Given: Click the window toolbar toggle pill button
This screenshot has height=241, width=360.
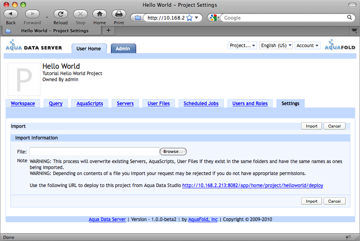Looking at the screenshot, I should coord(352,5).
